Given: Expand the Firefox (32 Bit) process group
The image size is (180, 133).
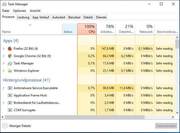Looking at the screenshot, I should pyautogui.click(x=3, y=49).
